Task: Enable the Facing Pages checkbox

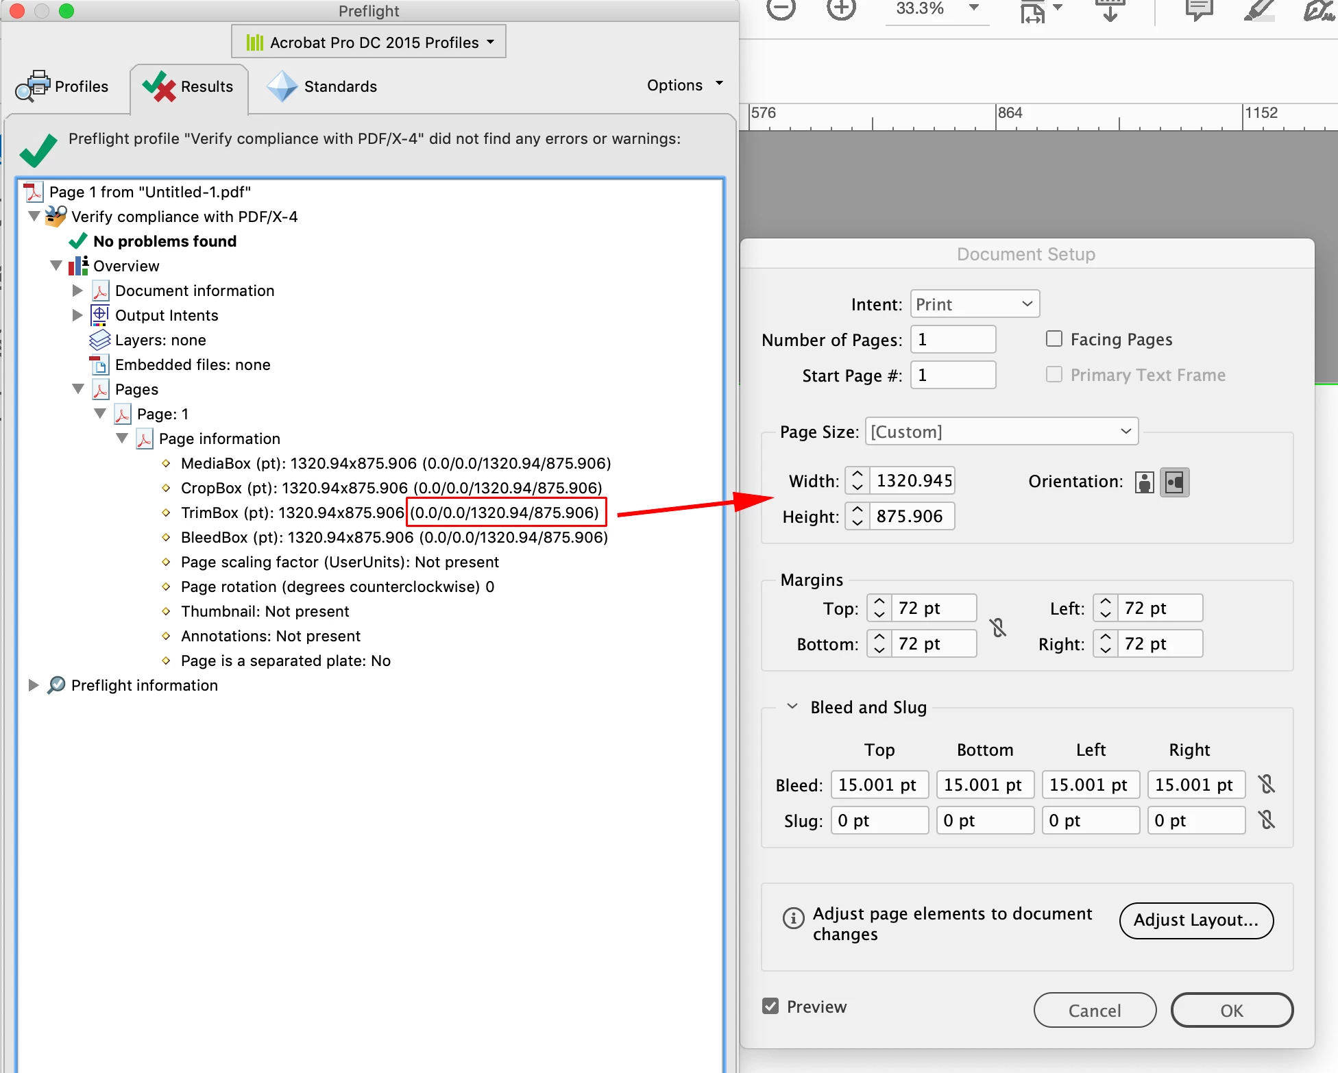Action: (x=1054, y=339)
